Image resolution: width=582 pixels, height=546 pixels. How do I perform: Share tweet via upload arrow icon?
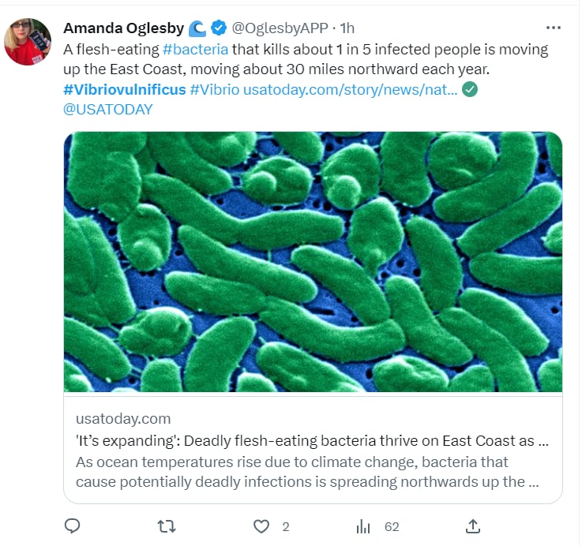(473, 526)
